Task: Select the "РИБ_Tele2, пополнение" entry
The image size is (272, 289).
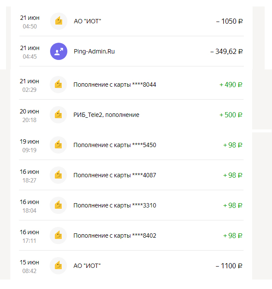Action: [x=106, y=115]
